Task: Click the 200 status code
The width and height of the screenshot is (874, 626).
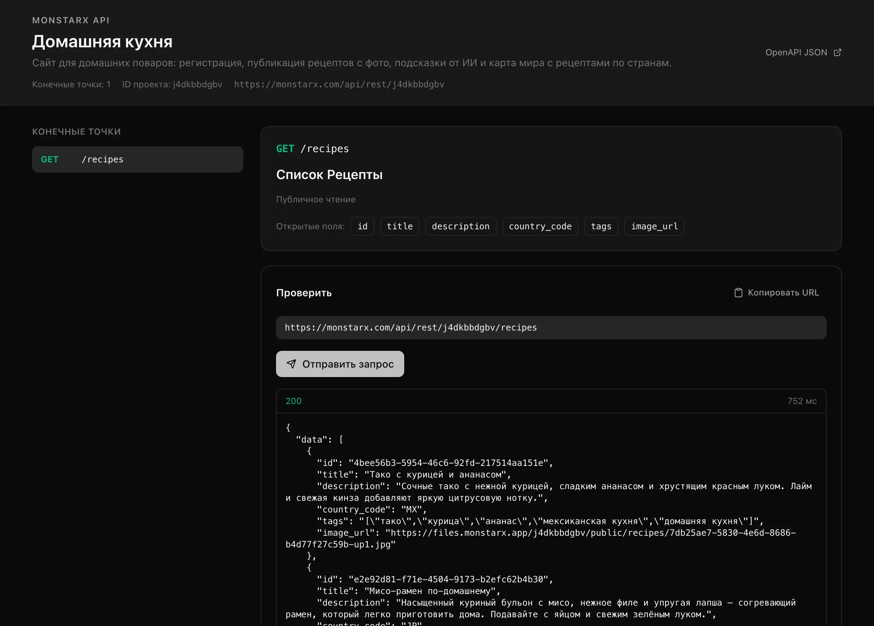Action: tap(294, 401)
